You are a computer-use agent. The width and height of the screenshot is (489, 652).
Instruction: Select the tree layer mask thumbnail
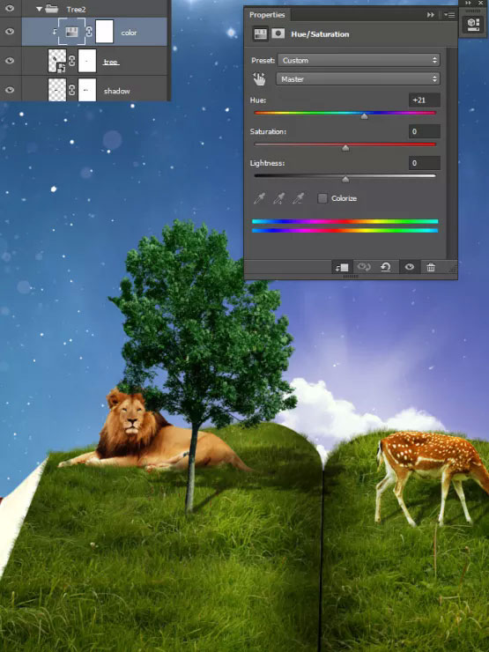87,61
